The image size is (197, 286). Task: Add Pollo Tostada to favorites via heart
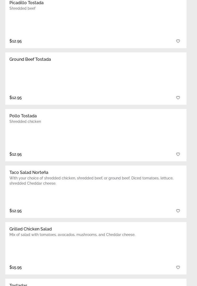click(x=178, y=154)
